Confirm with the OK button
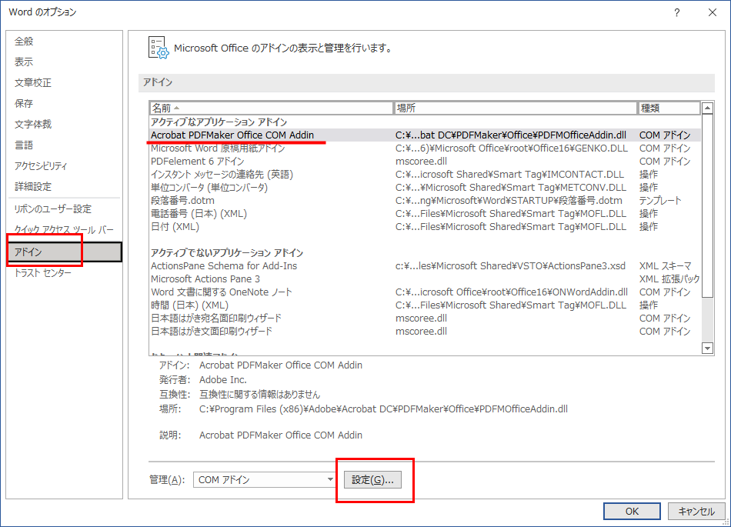This screenshot has height=527, width=731. pyautogui.click(x=632, y=511)
